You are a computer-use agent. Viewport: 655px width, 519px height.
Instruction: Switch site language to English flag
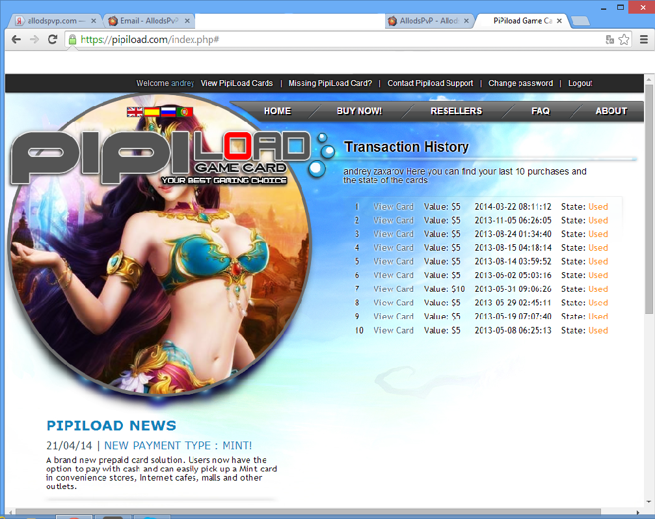click(x=135, y=111)
